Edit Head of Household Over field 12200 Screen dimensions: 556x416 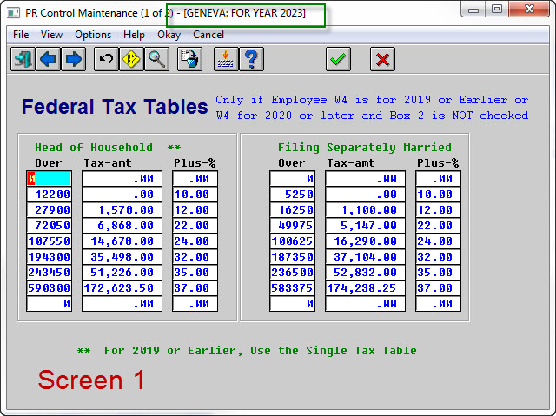pos(49,195)
